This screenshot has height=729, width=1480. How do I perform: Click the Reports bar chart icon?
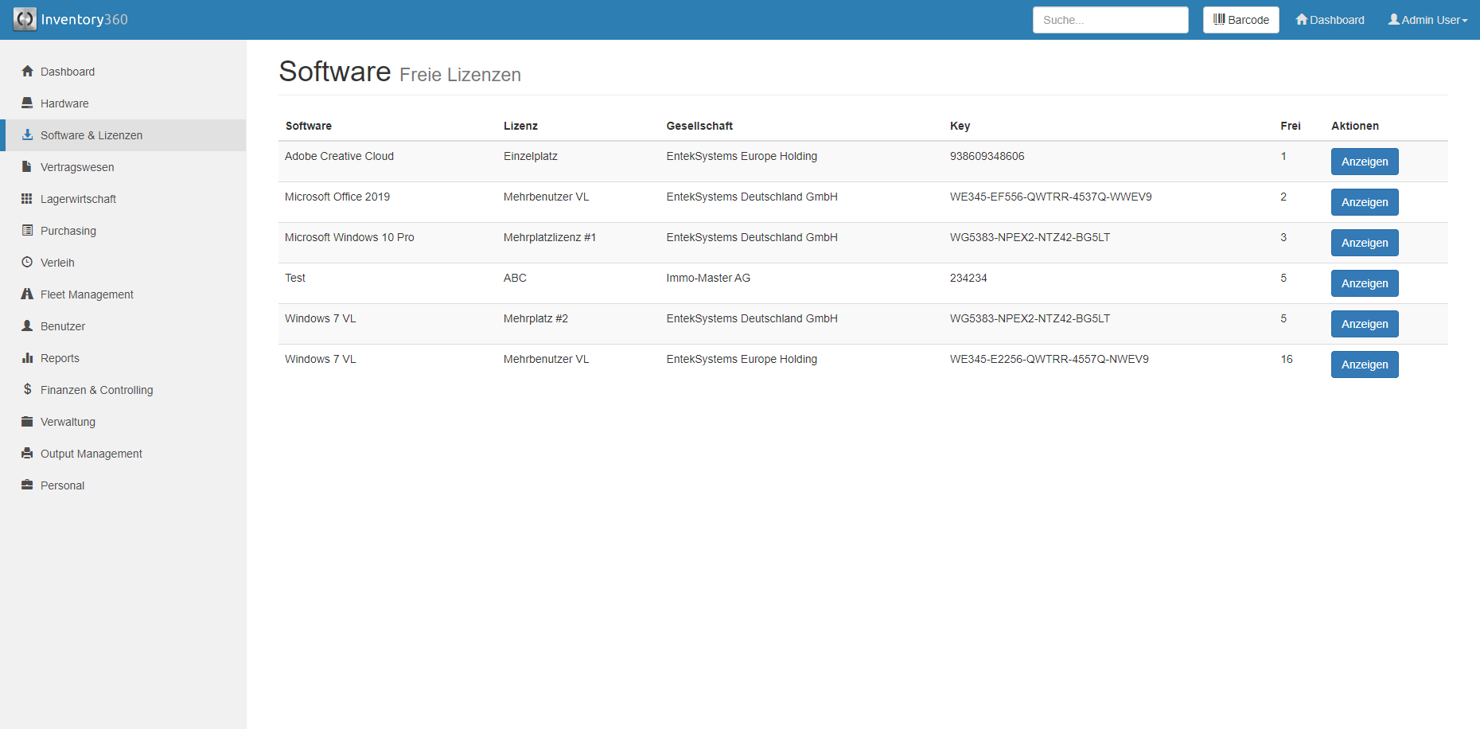[x=27, y=358]
